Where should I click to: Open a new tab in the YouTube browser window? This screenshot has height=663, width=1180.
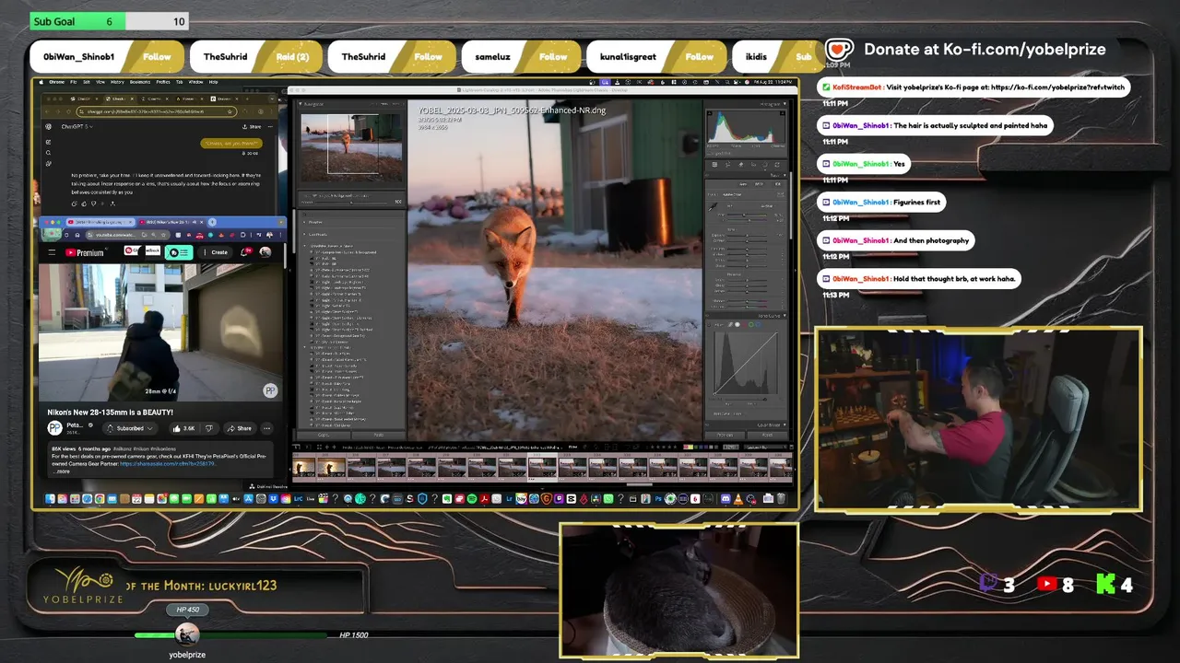212,222
